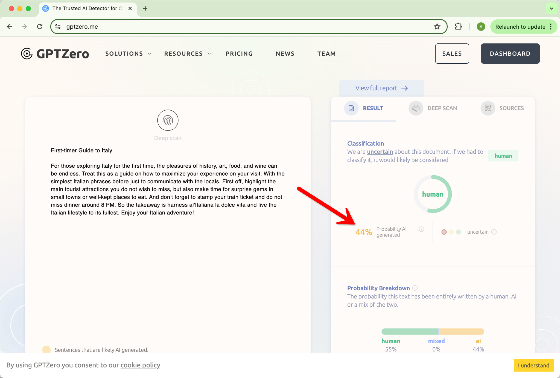Click the Classification heading
This screenshot has height=378, width=560.
[x=366, y=143]
